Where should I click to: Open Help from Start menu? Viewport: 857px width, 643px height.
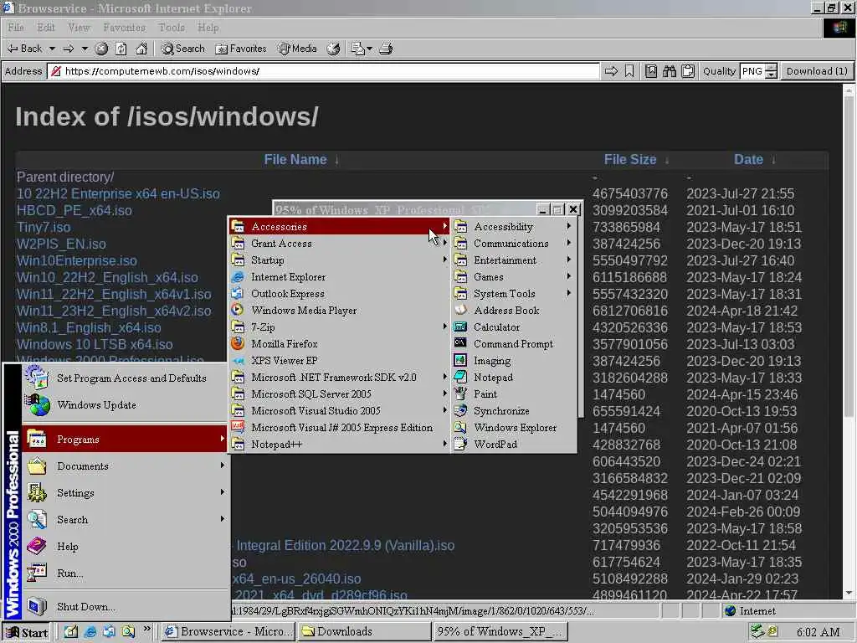[126, 547]
